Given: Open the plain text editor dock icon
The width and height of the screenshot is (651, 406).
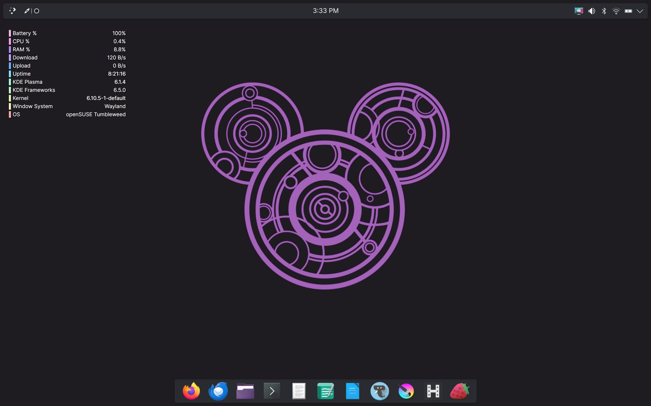Looking at the screenshot, I should pos(299,391).
